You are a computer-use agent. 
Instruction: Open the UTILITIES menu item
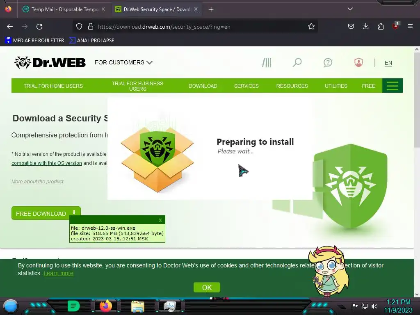(x=336, y=86)
